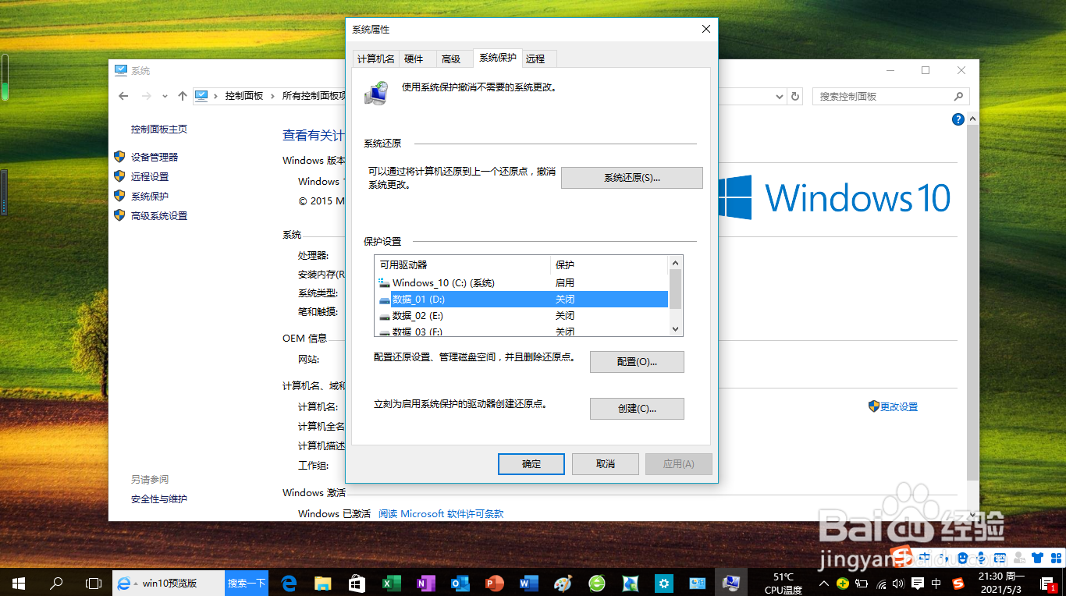Refresh the Control Panel address bar

click(x=795, y=97)
